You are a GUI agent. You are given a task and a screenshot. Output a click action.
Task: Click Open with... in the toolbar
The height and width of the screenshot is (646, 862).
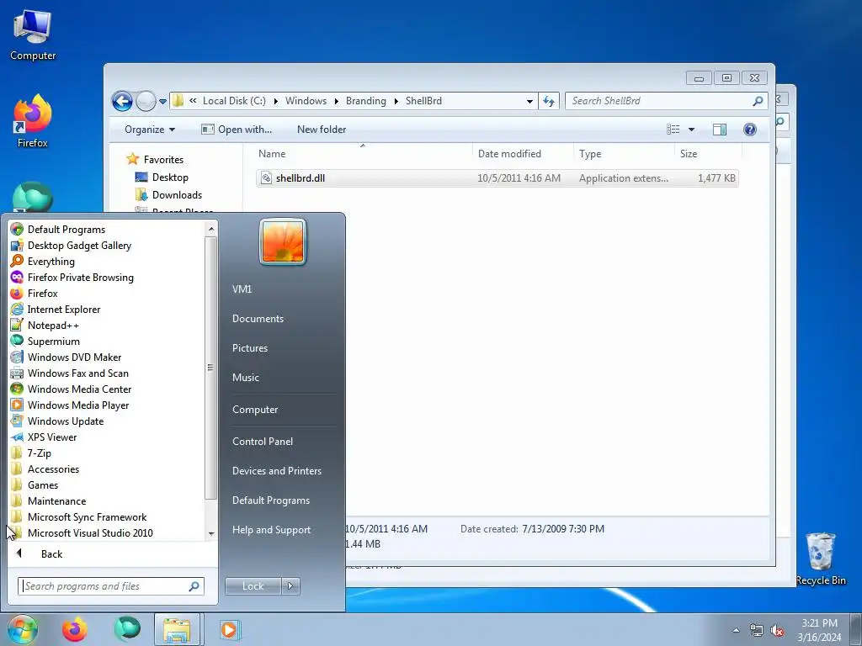(x=237, y=129)
